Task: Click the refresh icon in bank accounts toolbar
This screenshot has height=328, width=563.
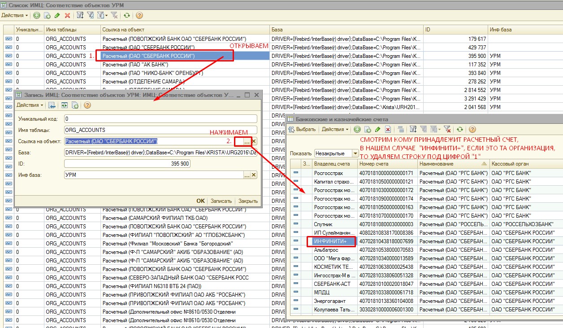Action: (459, 129)
